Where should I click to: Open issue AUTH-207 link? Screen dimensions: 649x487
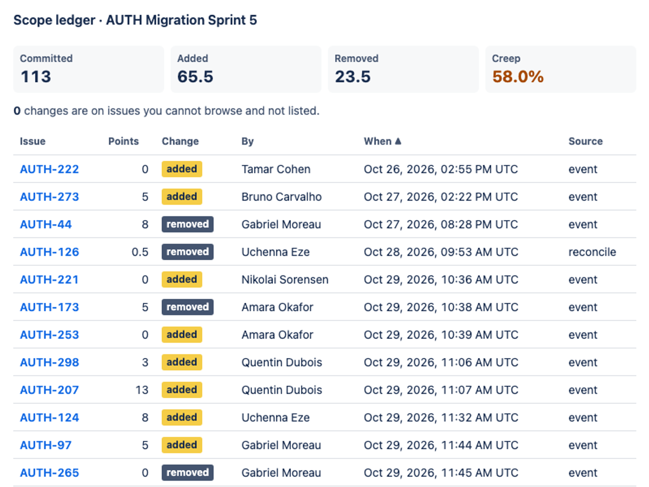[49, 390]
